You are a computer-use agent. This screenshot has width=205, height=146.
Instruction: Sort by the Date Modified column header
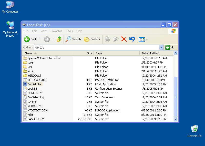pos(156,53)
